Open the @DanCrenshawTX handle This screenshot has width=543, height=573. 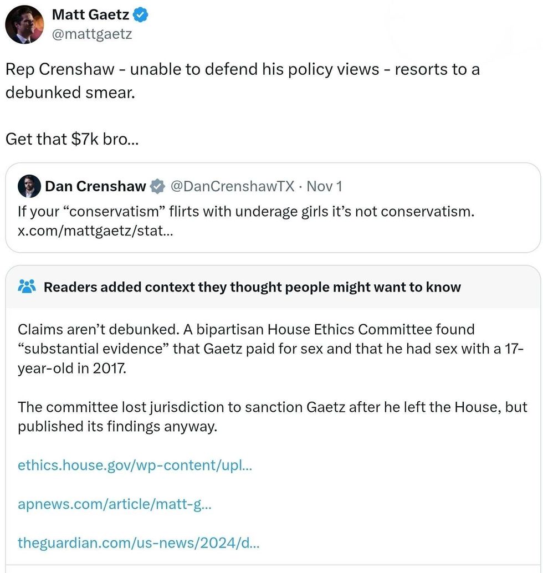coord(232,187)
